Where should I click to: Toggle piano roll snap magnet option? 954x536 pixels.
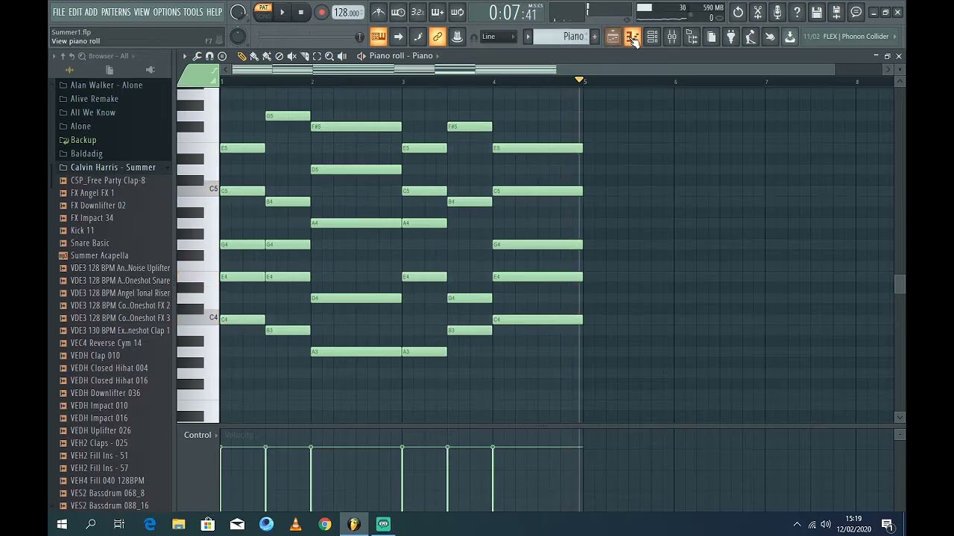209,56
